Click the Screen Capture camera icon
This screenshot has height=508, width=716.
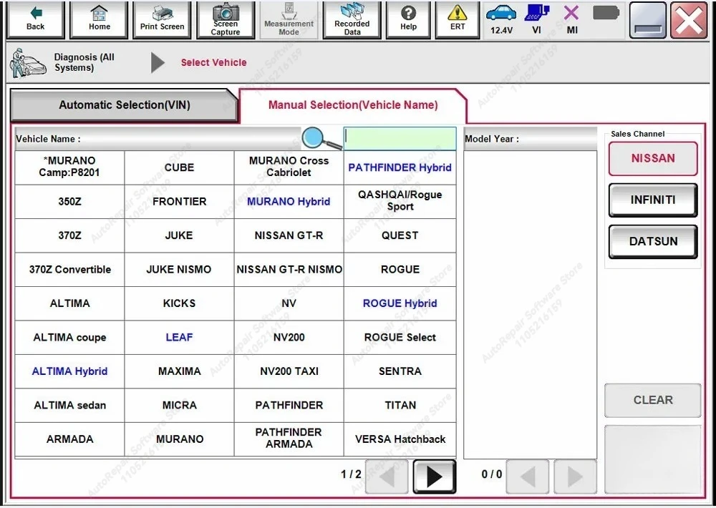click(x=226, y=19)
